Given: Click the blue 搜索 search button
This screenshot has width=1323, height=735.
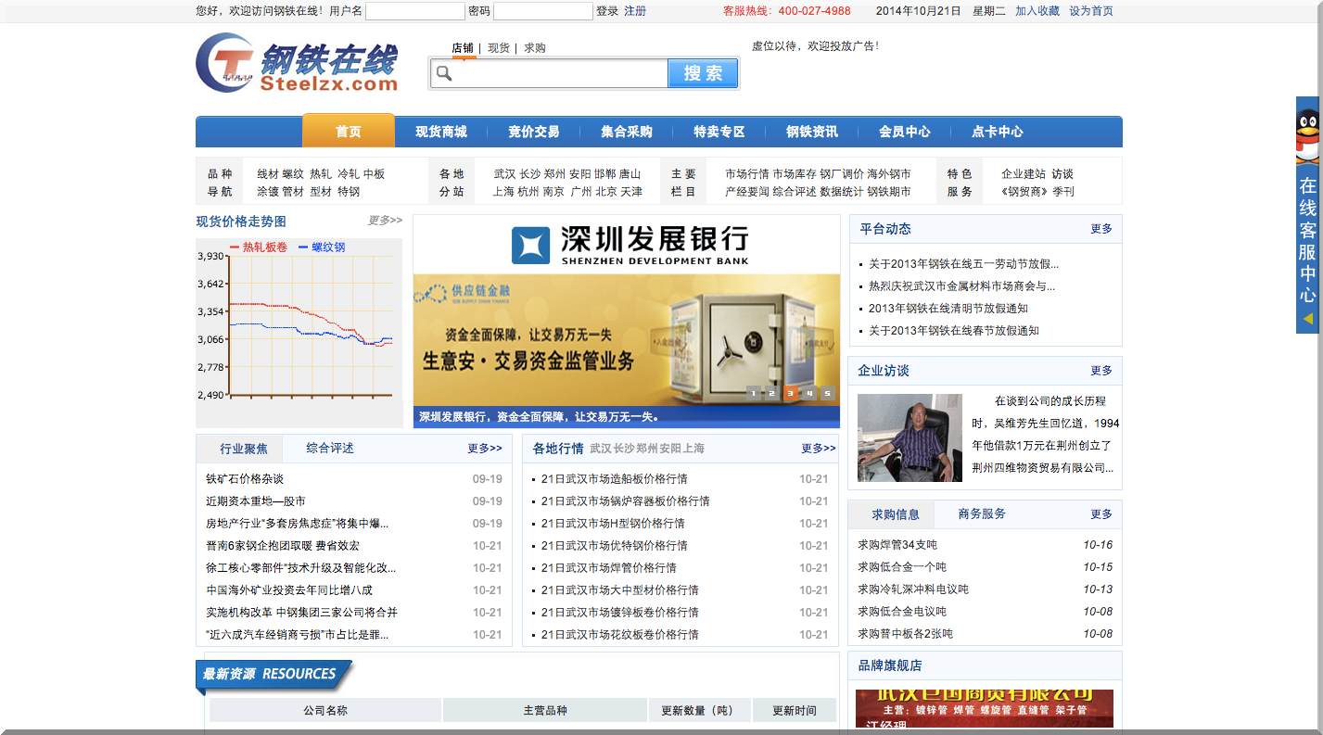Looking at the screenshot, I should pyautogui.click(x=703, y=72).
